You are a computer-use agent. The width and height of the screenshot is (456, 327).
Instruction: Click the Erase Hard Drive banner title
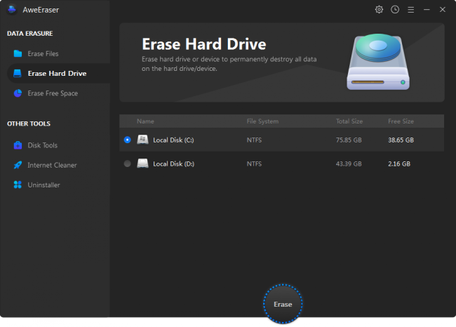point(204,44)
